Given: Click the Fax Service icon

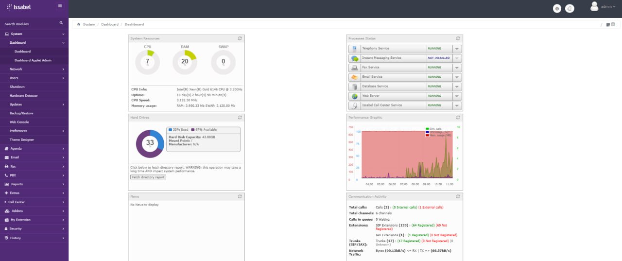Looking at the screenshot, I should pyautogui.click(x=355, y=68).
